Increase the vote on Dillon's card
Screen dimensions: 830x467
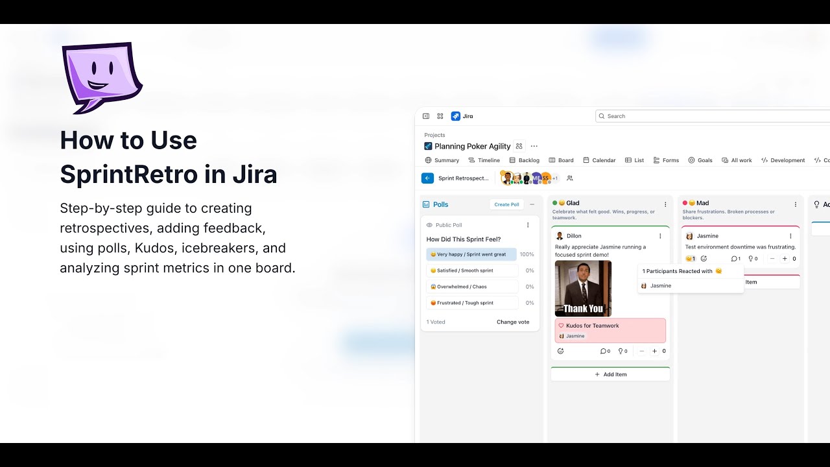click(x=654, y=351)
